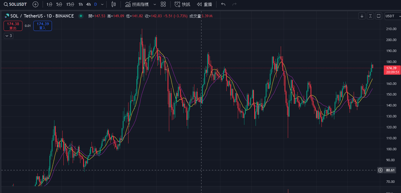Click the down arrow chart pane button
The image size is (401, 193).
coord(362,16)
